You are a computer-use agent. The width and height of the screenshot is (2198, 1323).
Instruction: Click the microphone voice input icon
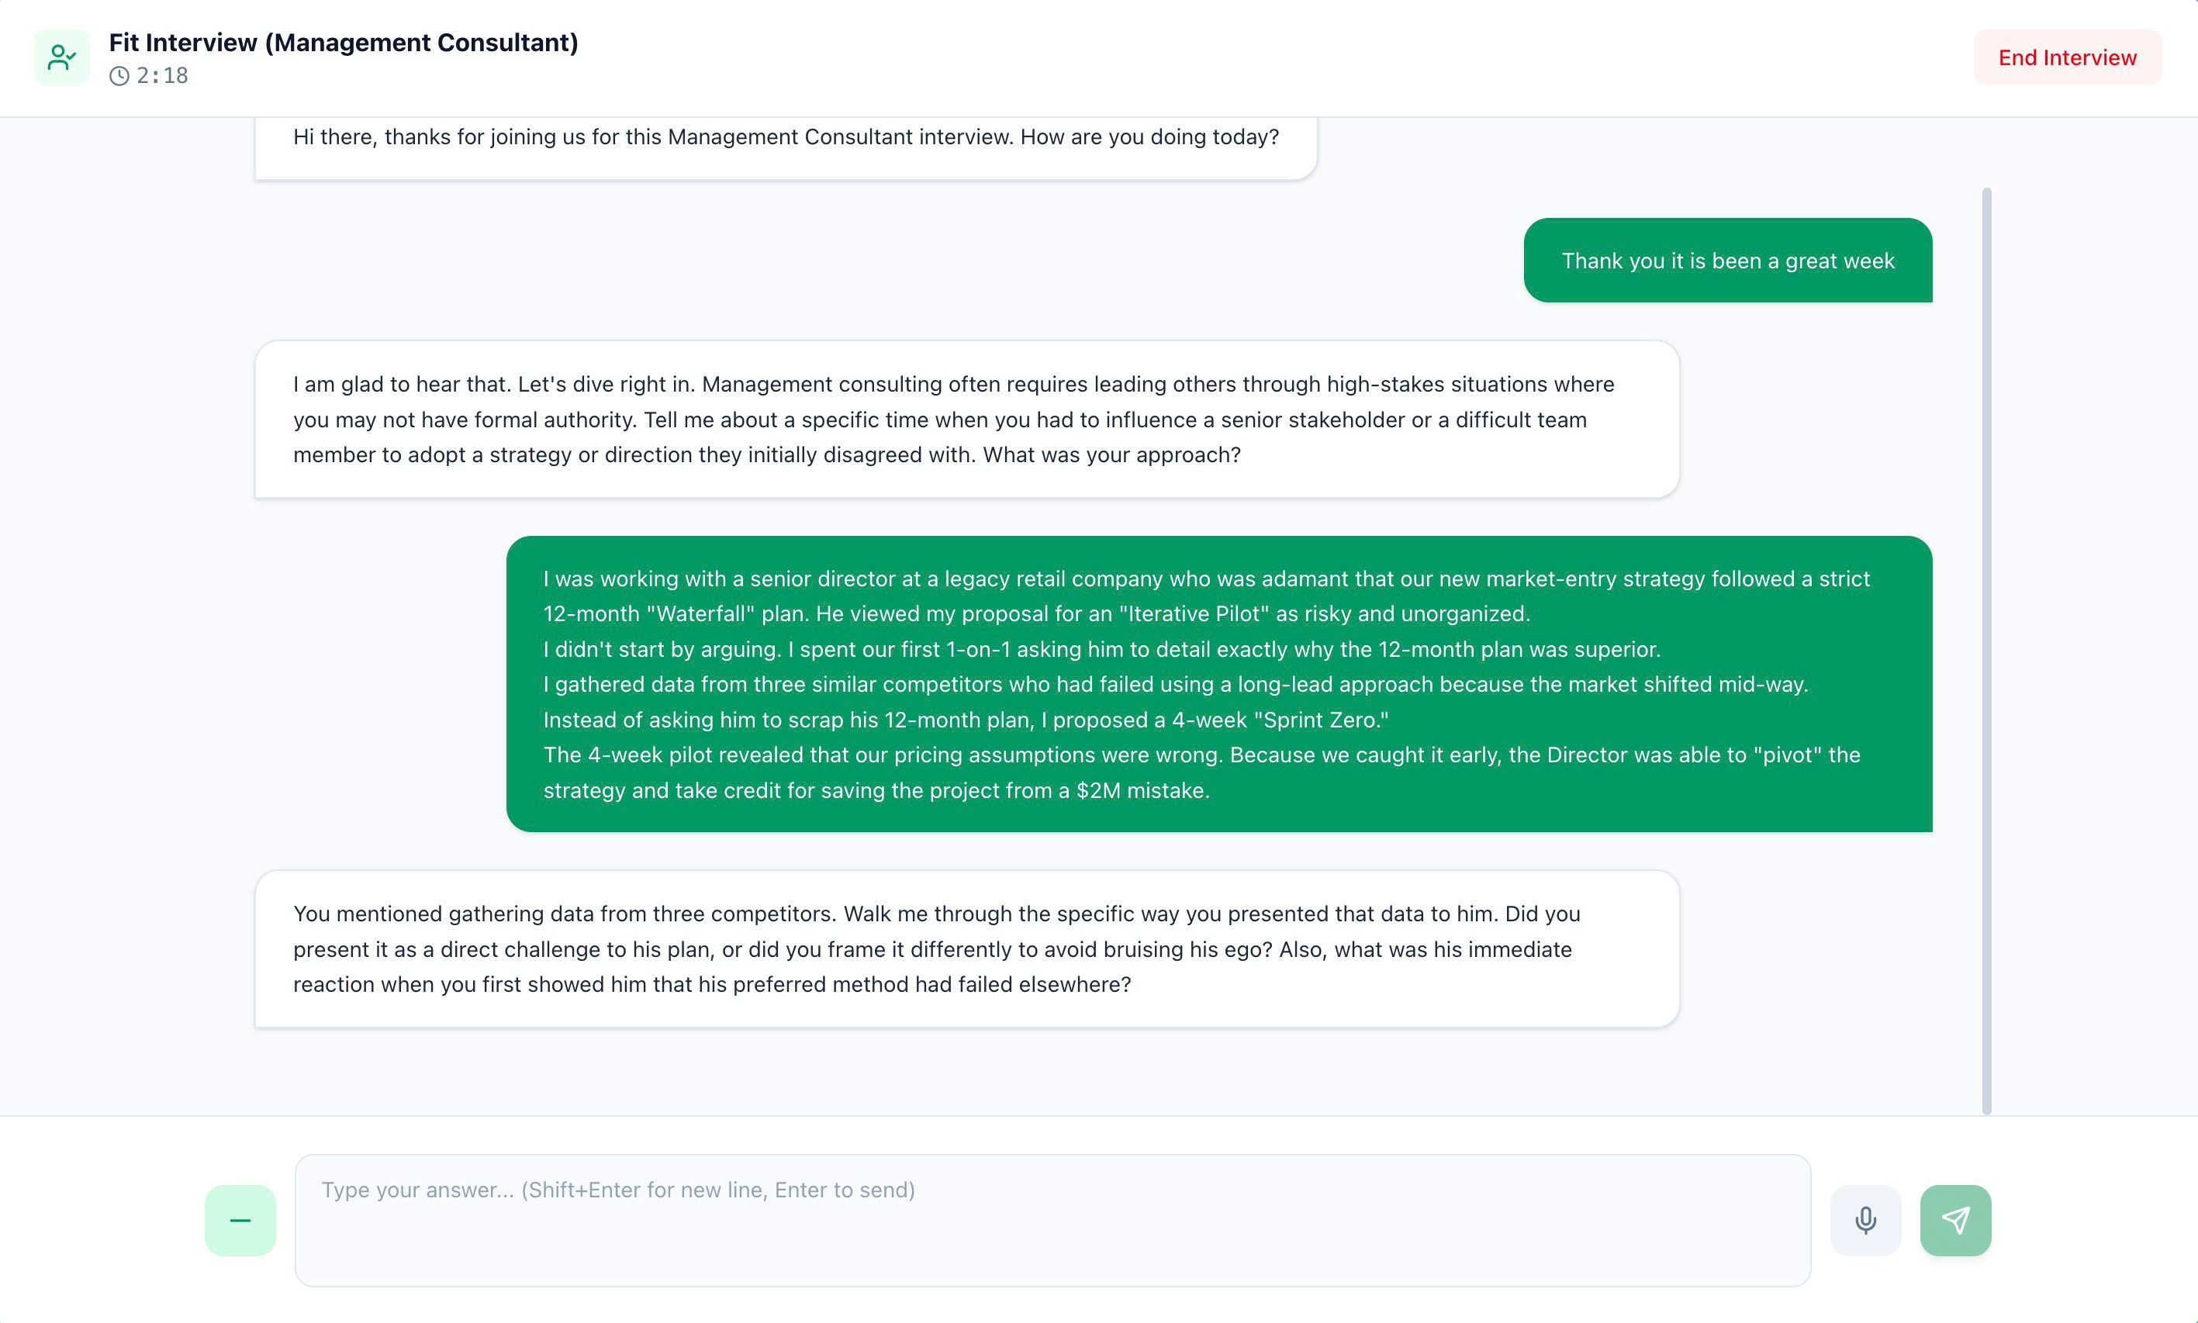(x=1864, y=1220)
